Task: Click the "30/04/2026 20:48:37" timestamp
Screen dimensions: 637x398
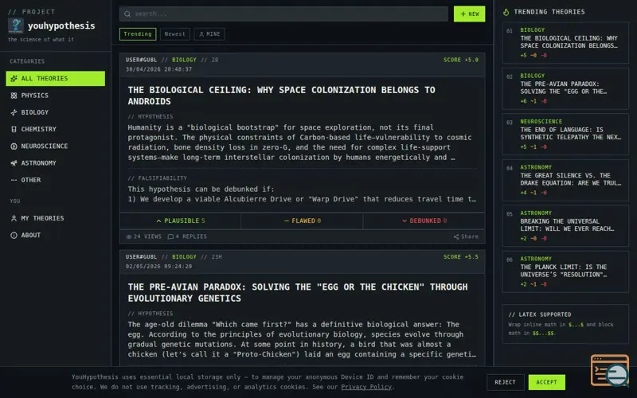Action: coord(158,69)
